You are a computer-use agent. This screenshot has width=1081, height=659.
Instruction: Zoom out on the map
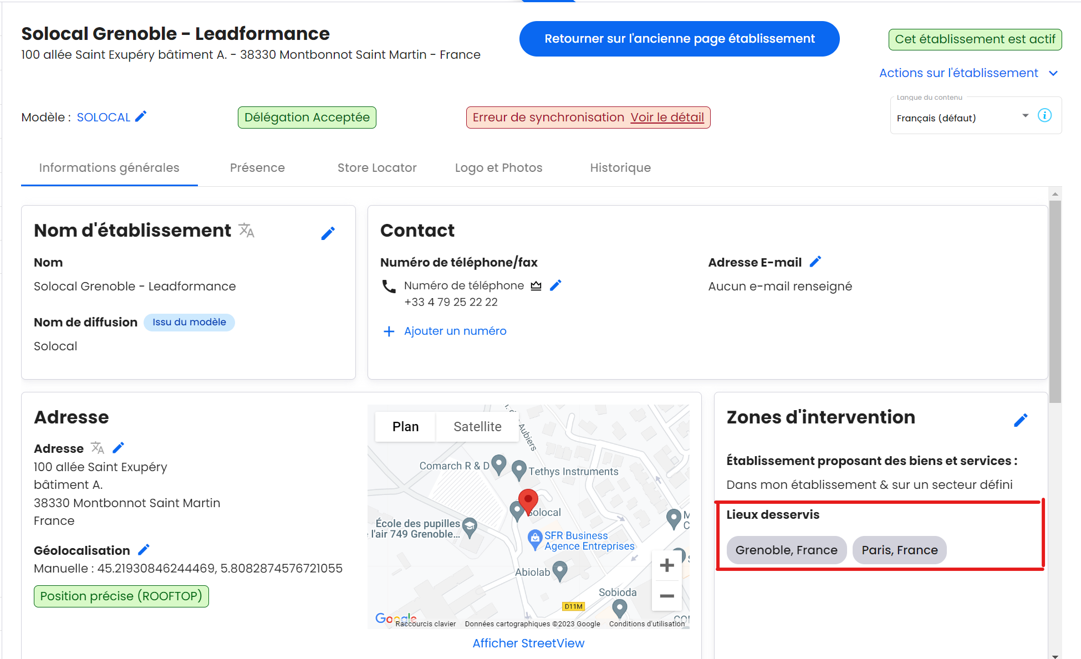667,596
